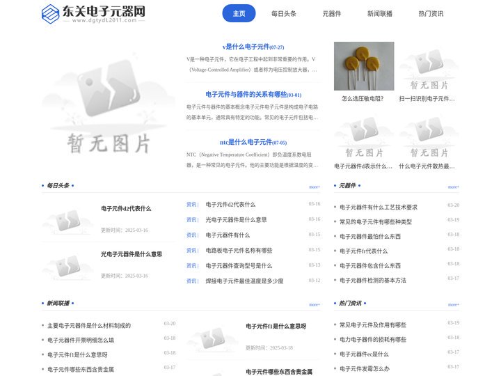This screenshot has height=376, width=501.
Task: Open 电子元器件d表示什么 caption link
Action: click(x=363, y=166)
